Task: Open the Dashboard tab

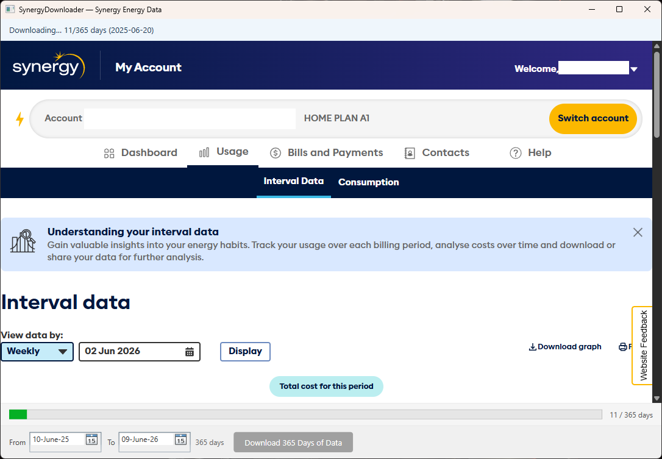Action: point(140,153)
